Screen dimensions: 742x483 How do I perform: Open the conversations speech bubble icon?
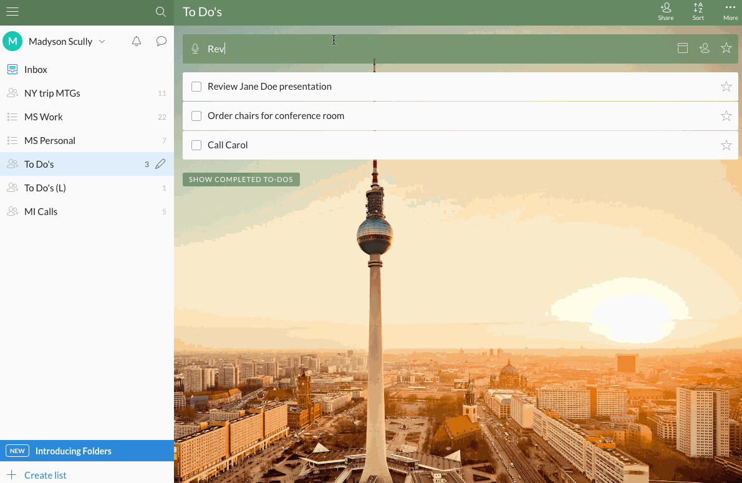coord(161,41)
